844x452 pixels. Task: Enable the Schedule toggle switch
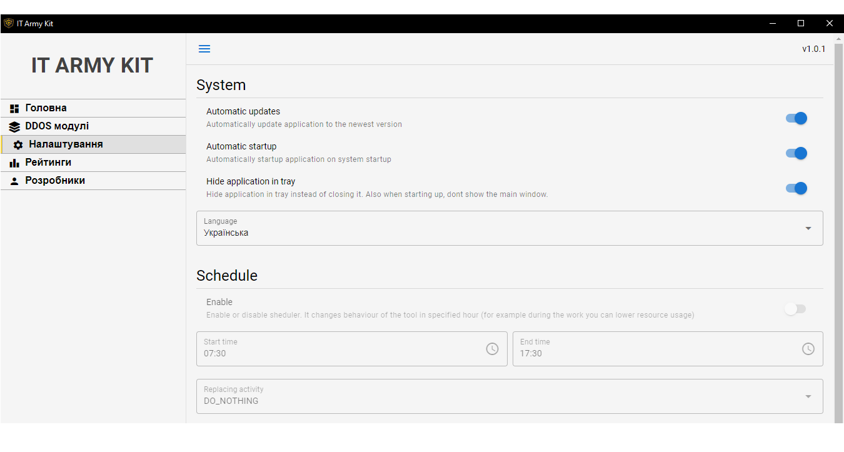click(x=795, y=309)
